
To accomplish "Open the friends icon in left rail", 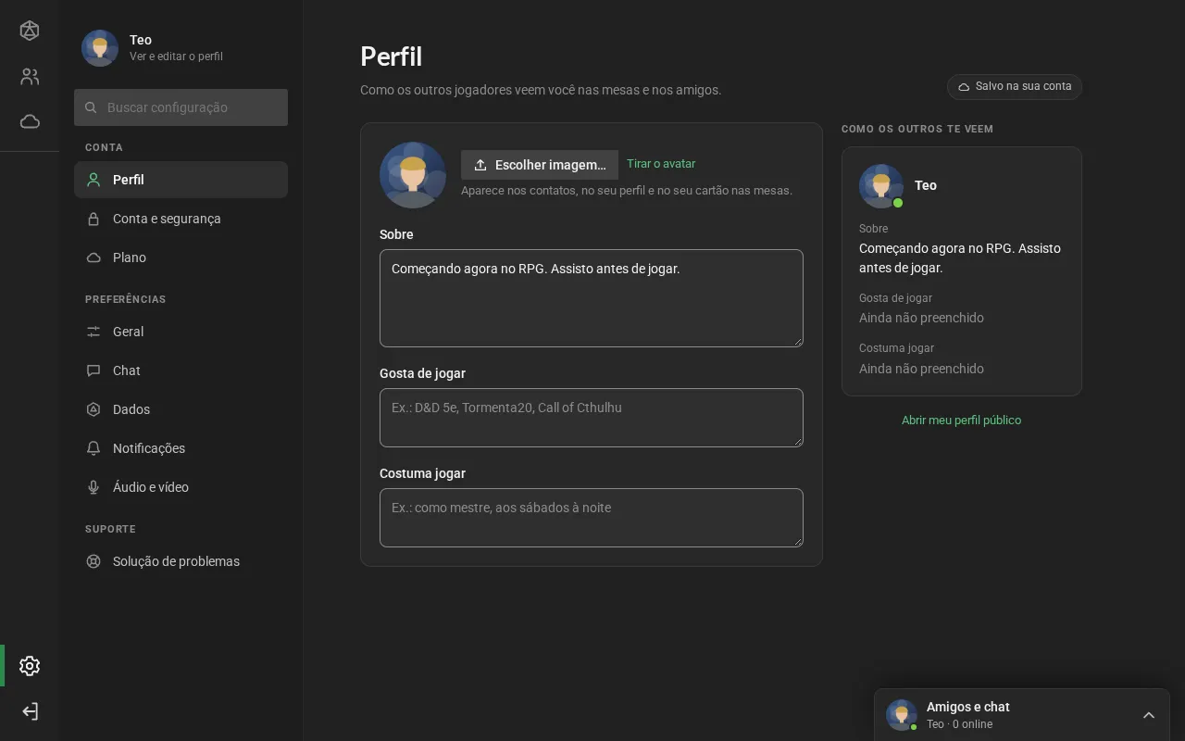I will (30, 77).
